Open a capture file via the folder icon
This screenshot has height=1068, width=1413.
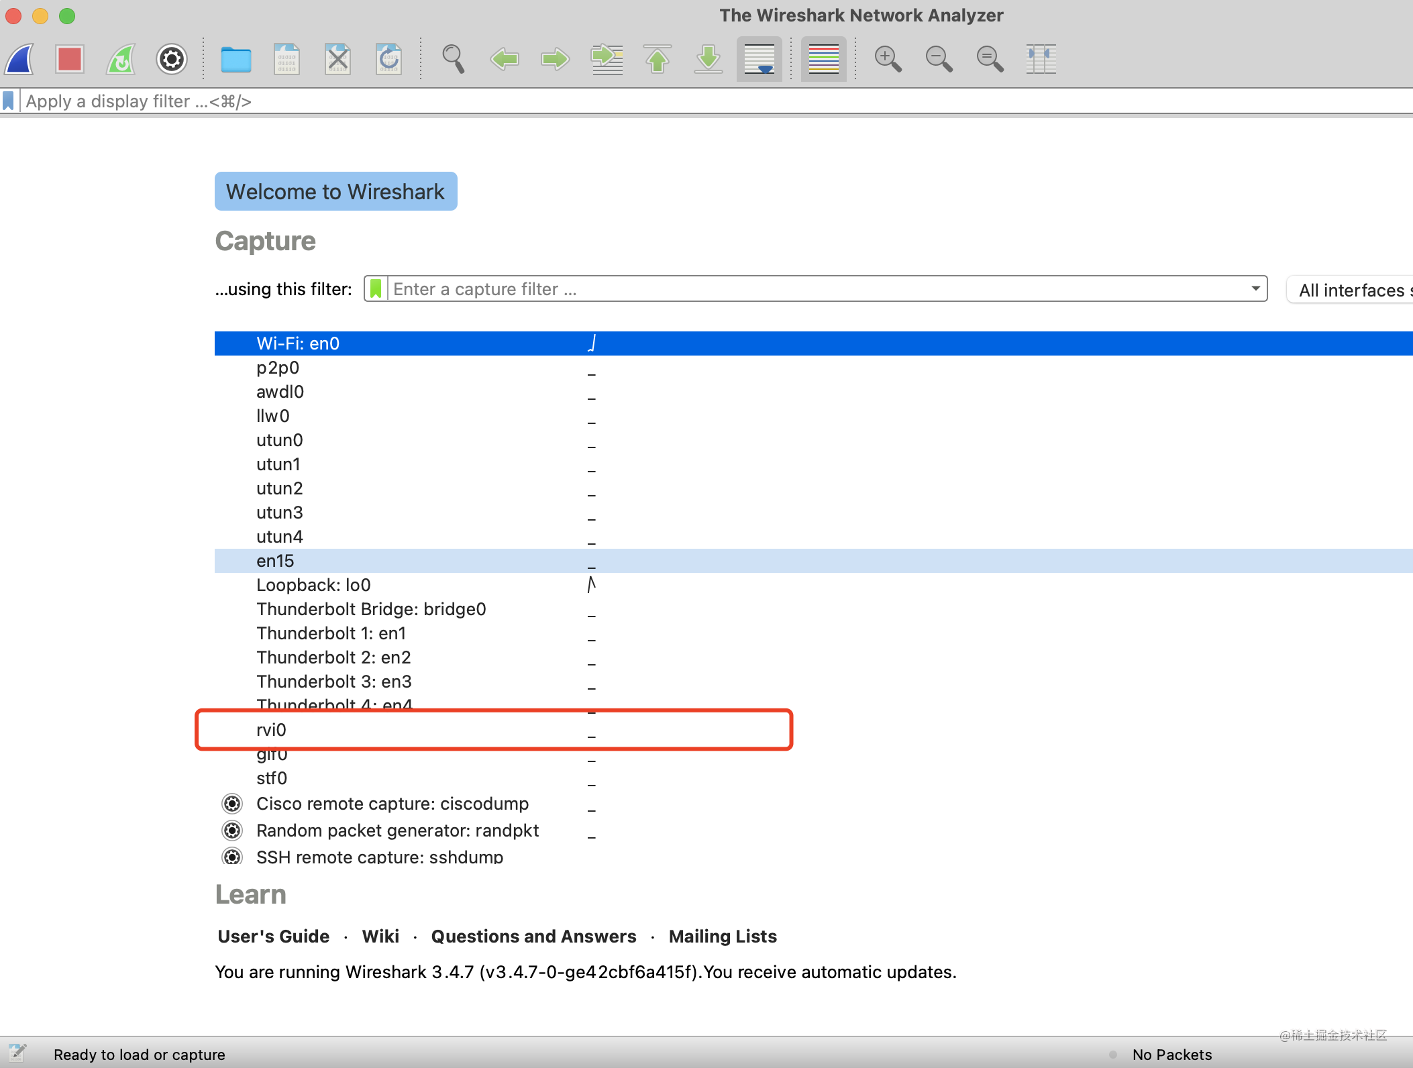[x=236, y=59]
